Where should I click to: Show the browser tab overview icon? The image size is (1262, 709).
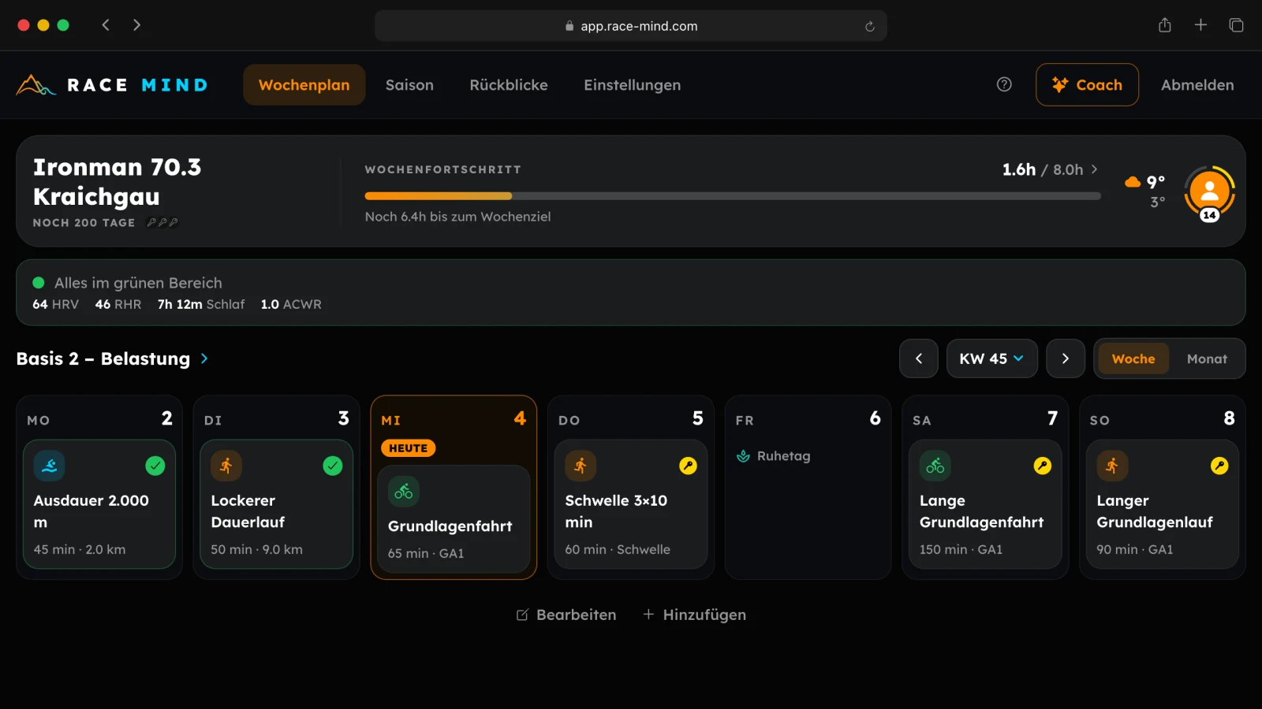click(1236, 25)
